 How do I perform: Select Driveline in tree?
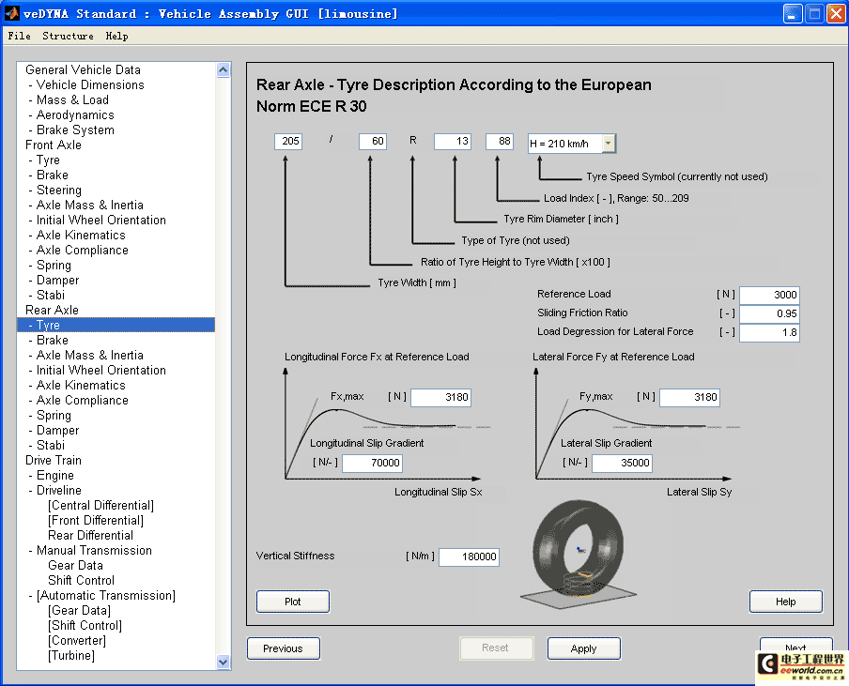58,490
